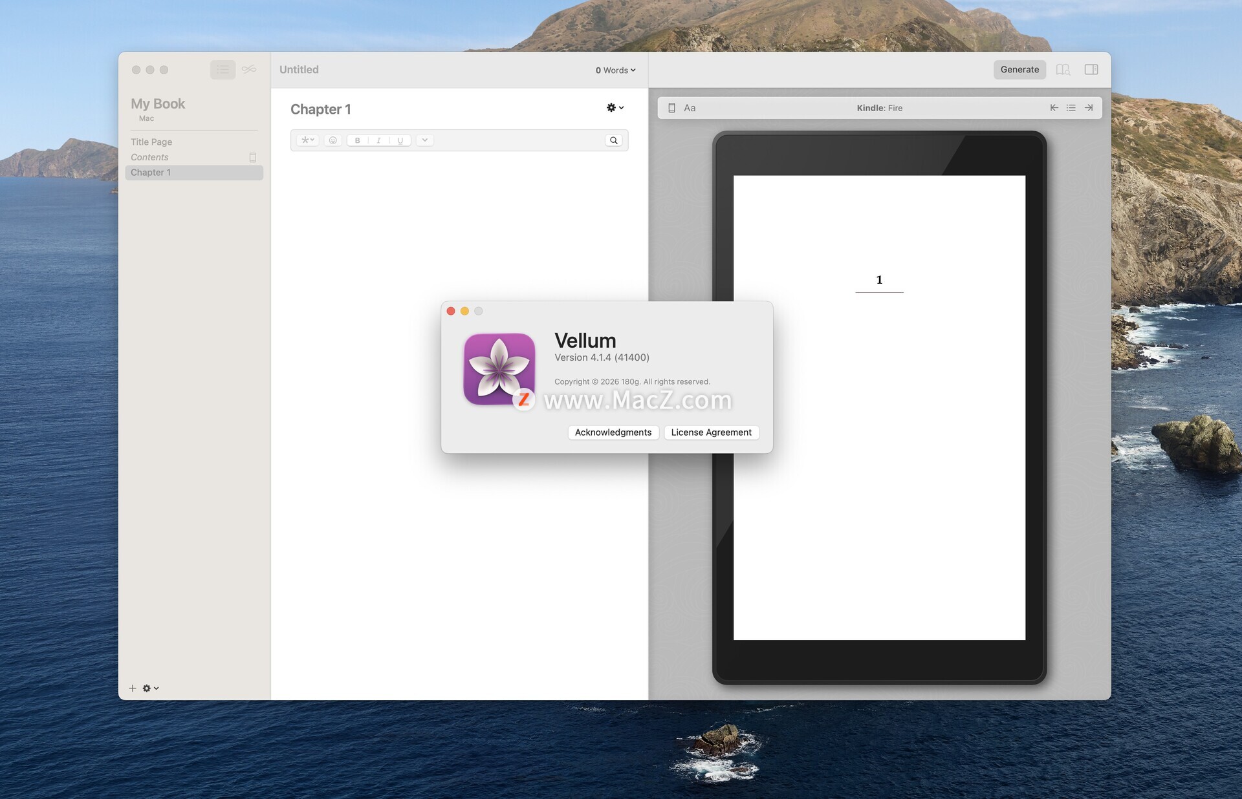Expand more formatting options chevron
1242x799 pixels.
point(425,140)
